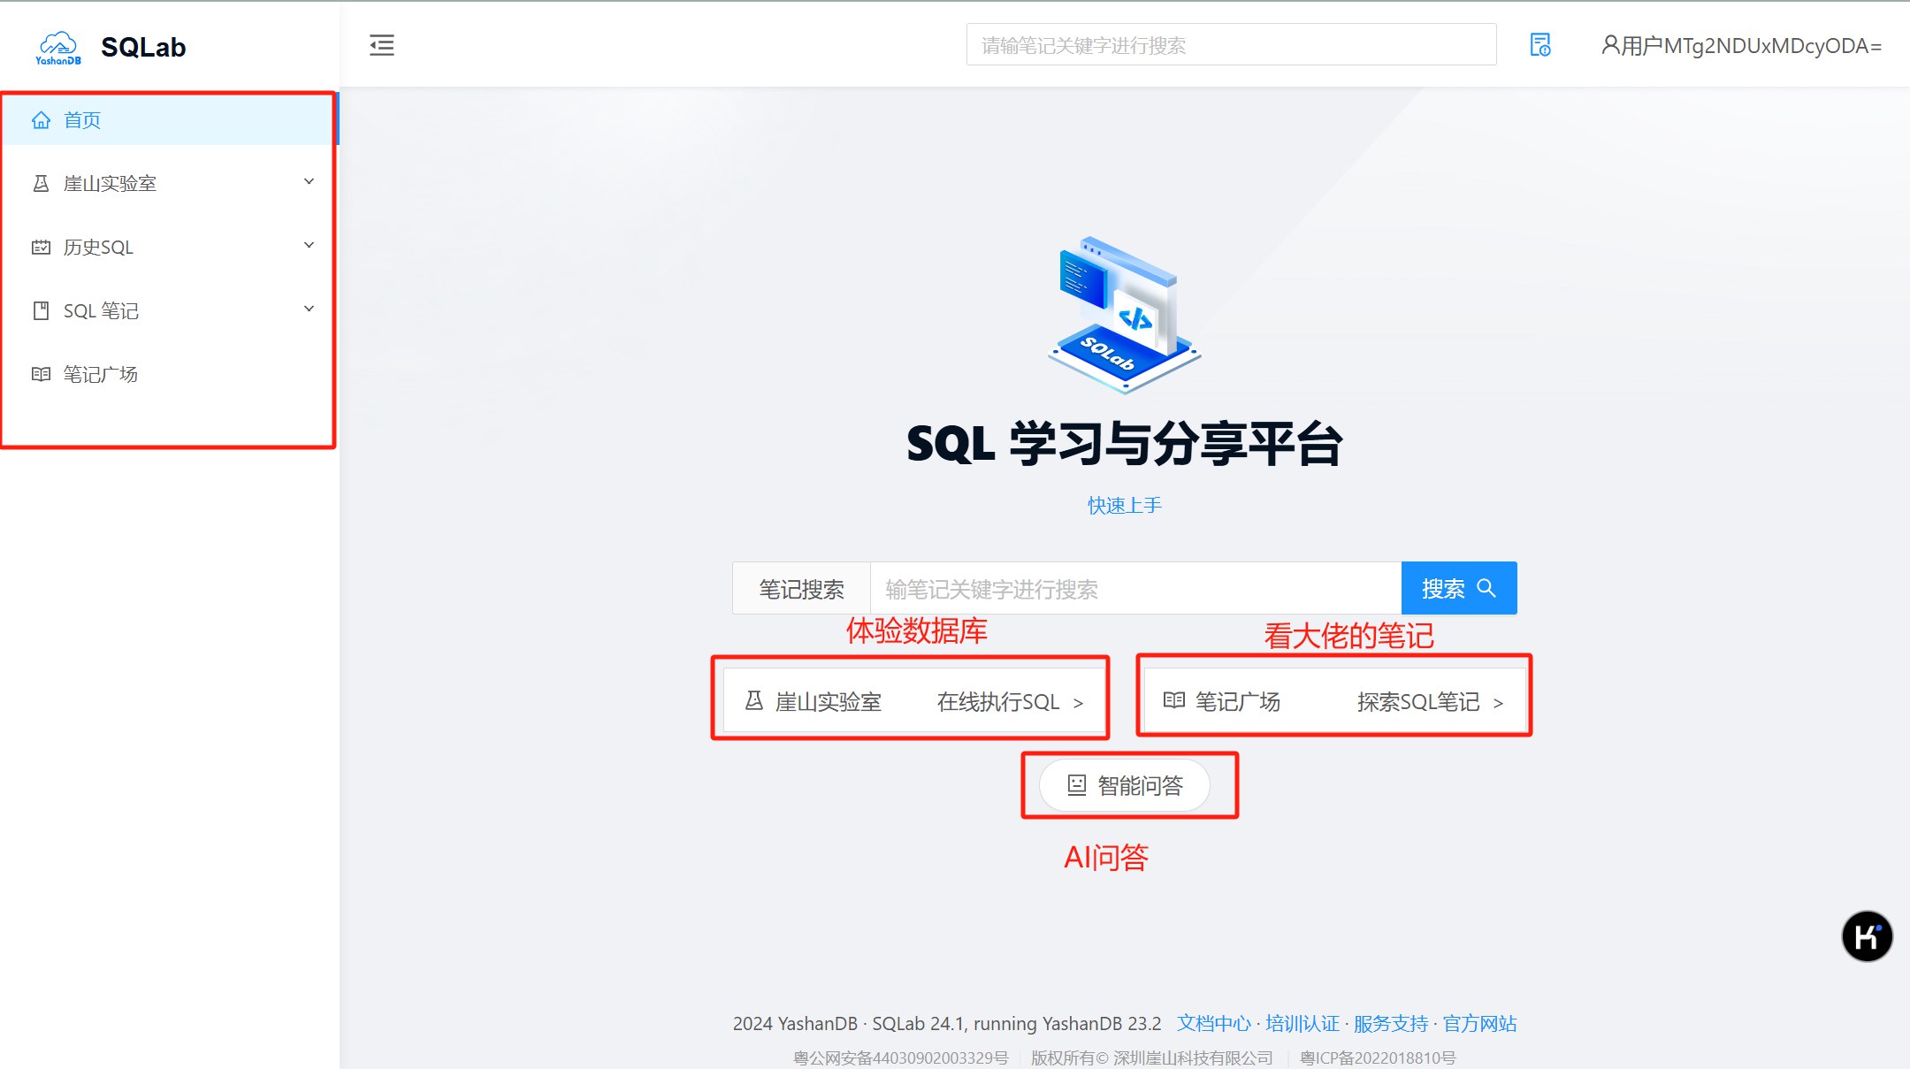Viewport: 1910px width, 1069px height.
Task: Open the 笔记广场 探索SQL笔记 card
Action: [x=1333, y=702]
